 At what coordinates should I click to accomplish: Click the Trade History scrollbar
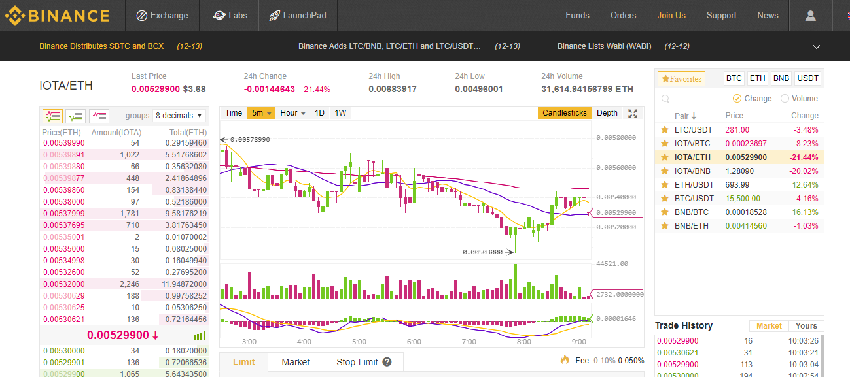[x=821, y=356]
